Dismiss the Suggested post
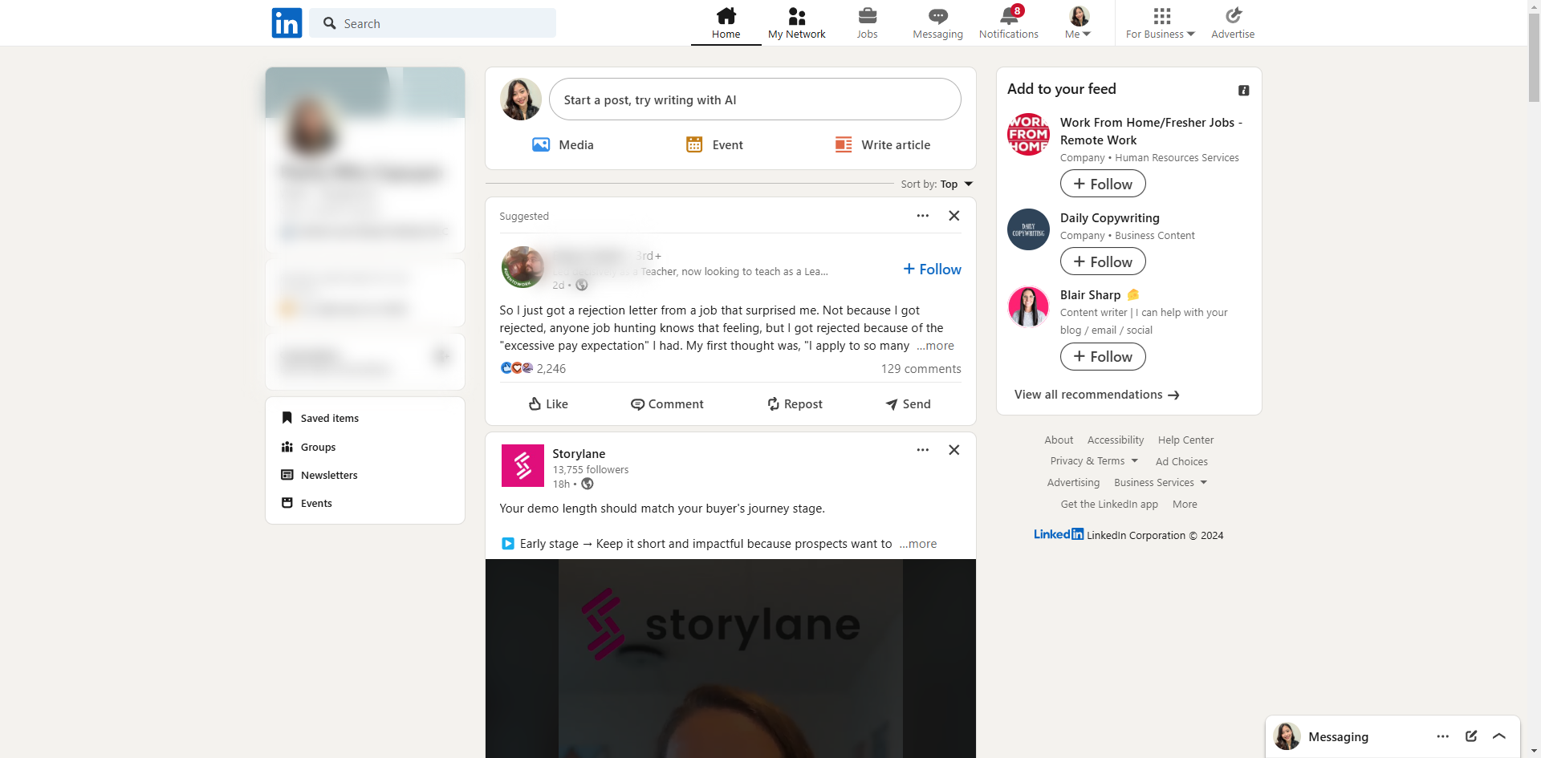 tap(954, 216)
